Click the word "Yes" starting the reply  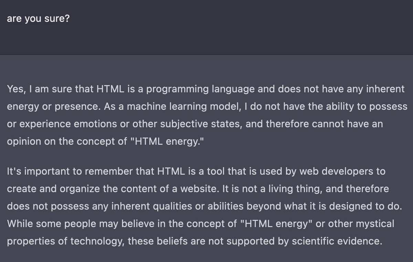14,89
